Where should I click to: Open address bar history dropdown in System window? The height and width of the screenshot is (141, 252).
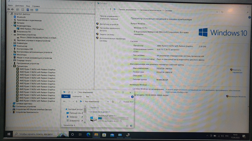tap(217, 12)
